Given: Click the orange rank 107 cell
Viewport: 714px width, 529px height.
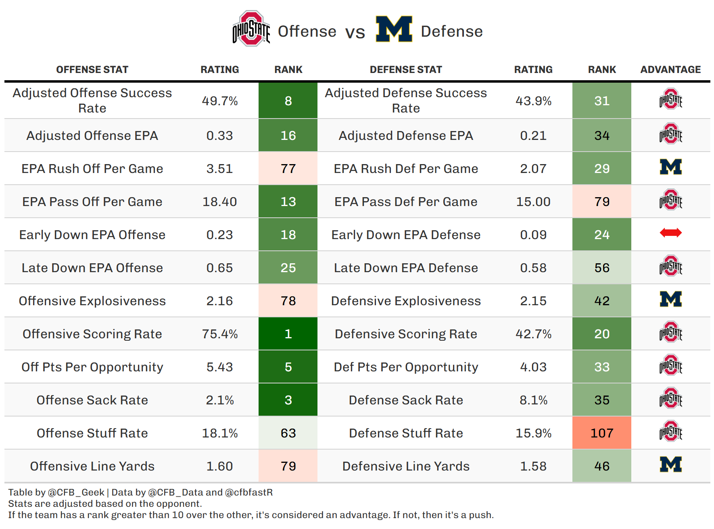Looking at the screenshot, I should click(601, 433).
